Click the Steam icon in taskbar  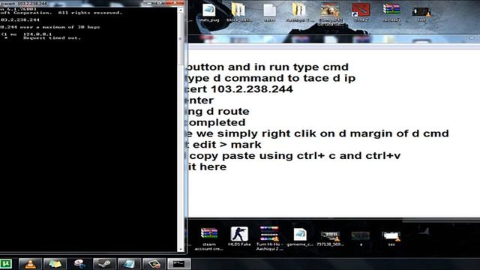coord(104,264)
